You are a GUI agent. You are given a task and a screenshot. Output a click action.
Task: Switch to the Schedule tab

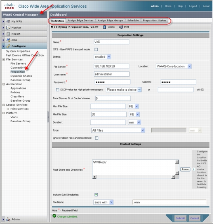tap(133, 21)
